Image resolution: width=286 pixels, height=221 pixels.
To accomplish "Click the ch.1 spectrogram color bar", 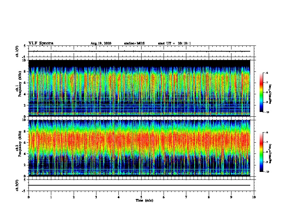I will tap(261, 92).
